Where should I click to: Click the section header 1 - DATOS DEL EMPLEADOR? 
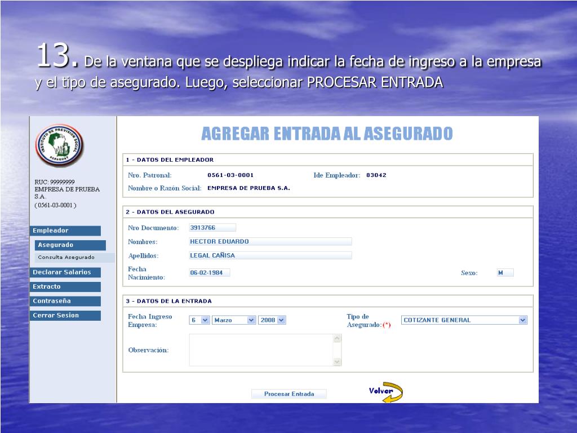(x=170, y=160)
